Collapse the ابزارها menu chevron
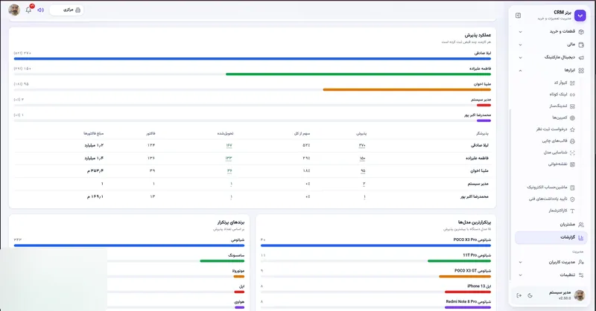The width and height of the screenshot is (596, 311). coord(520,71)
